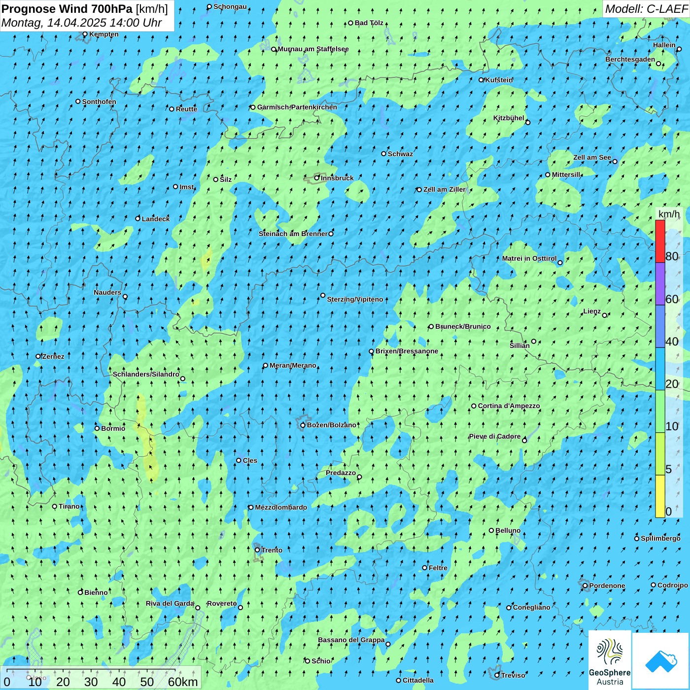
Task: Click the 'Steinach am Brenner' label
Action: (293, 234)
